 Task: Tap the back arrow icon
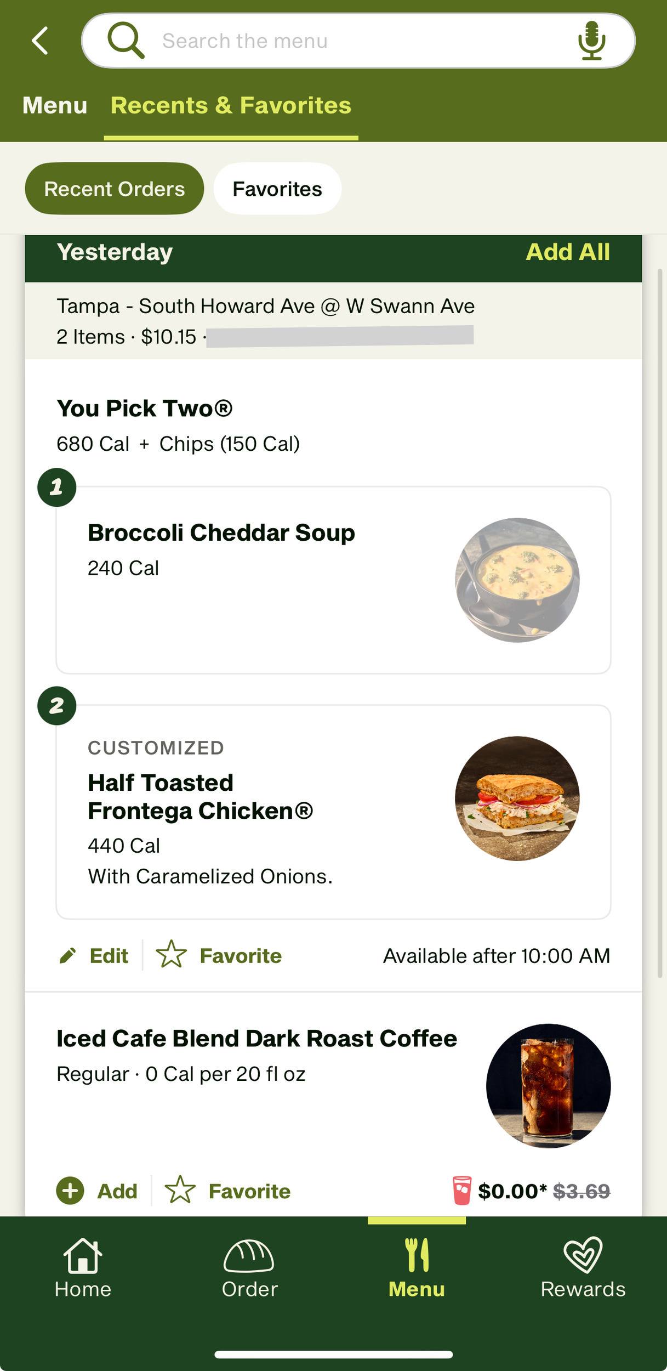tap(40, 41)
